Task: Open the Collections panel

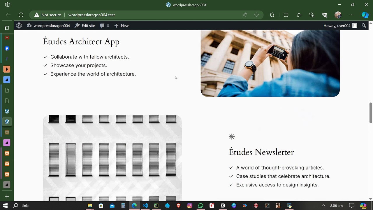Action: 312,15
